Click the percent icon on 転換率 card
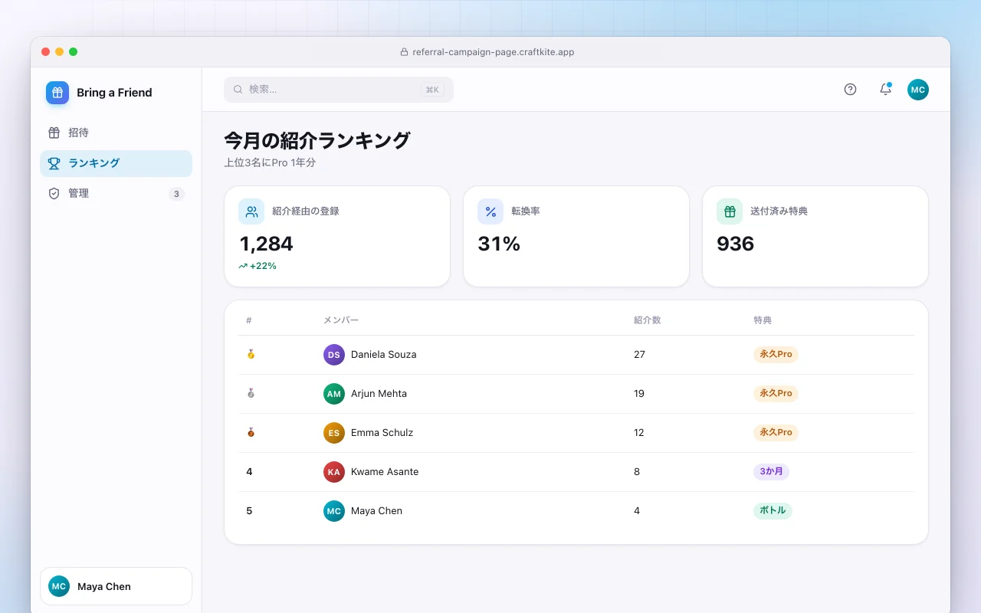Viewport: 981px width, 613px height. coord(490,211)
